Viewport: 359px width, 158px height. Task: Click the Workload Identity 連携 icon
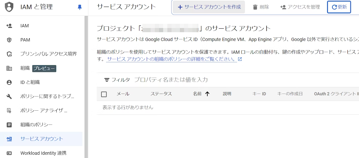tap(9, 153)
